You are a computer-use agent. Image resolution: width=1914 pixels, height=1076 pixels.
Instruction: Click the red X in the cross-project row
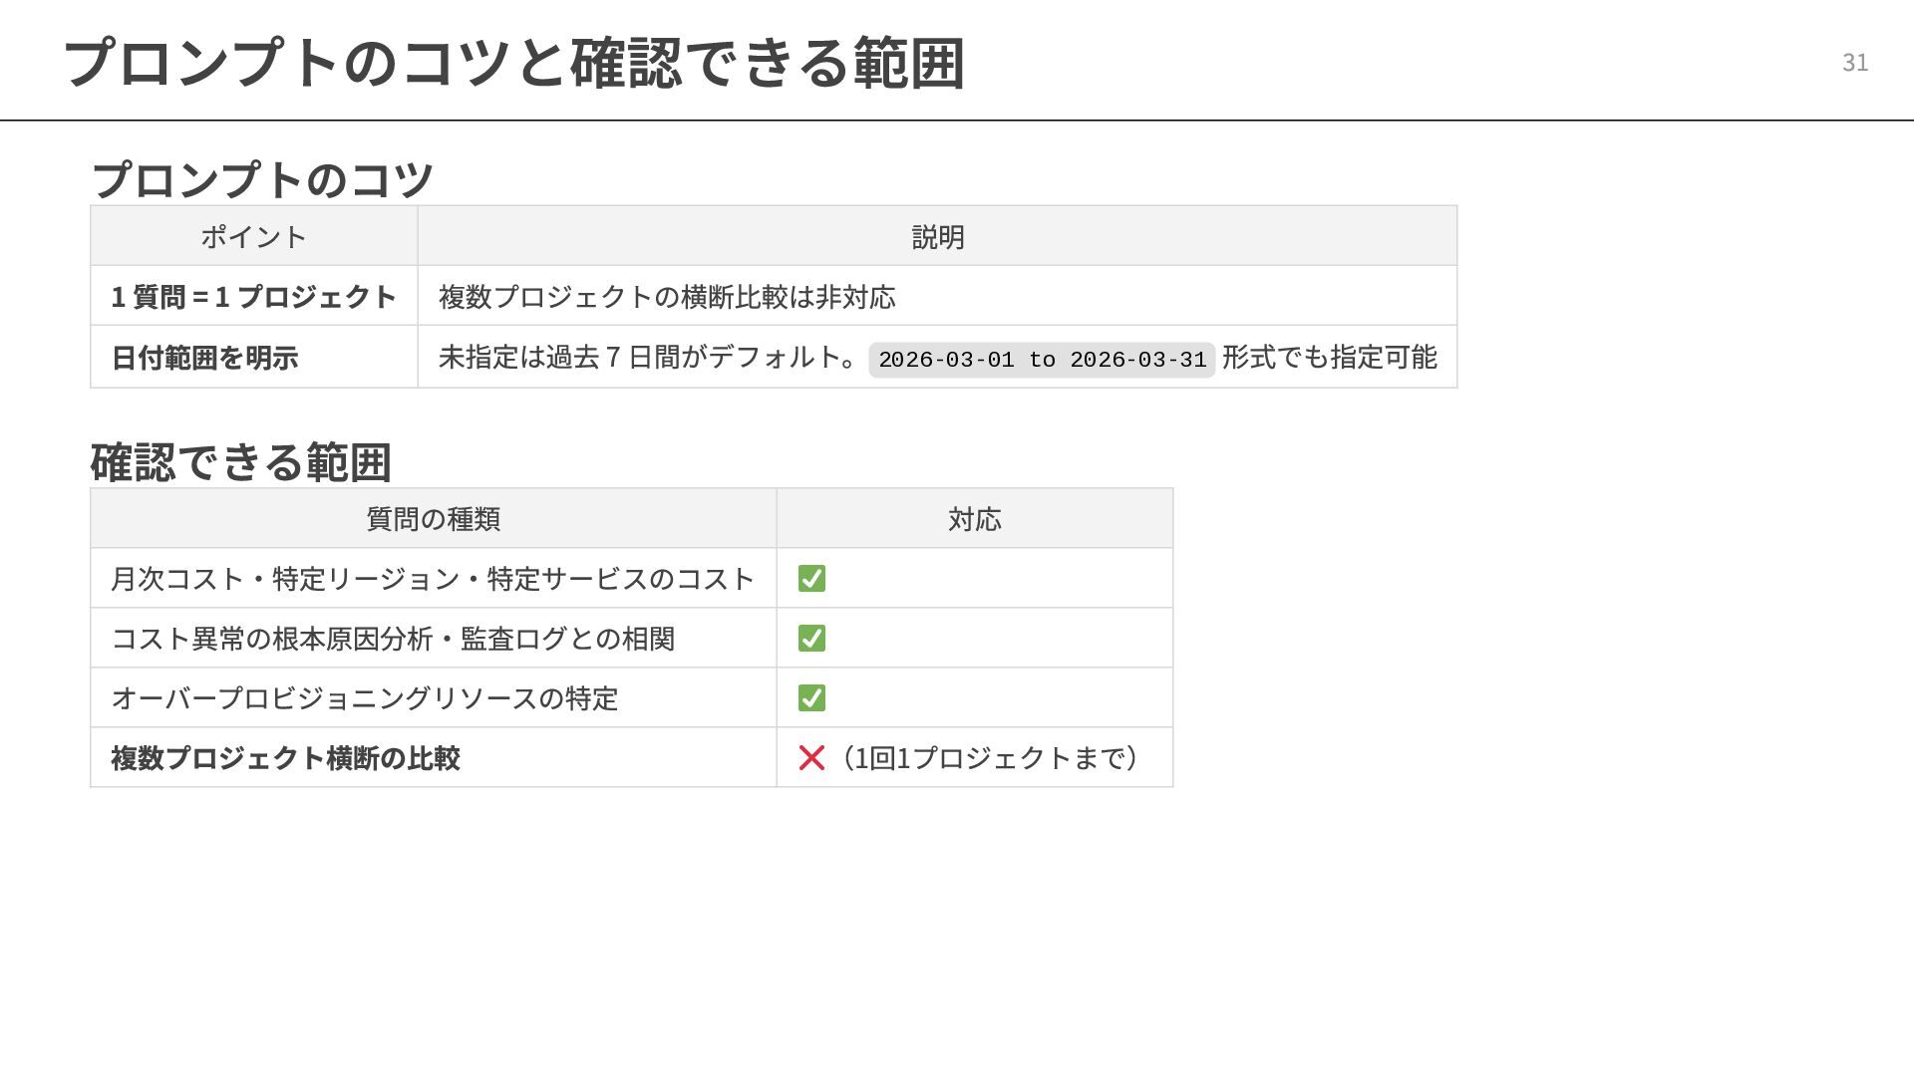coord(811,758)
